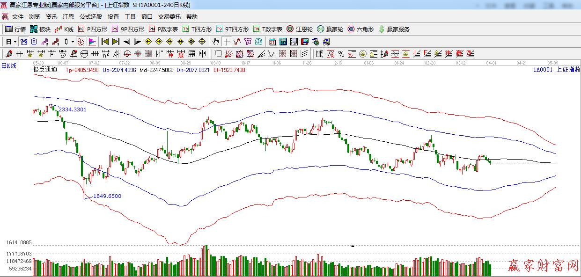Click the calendar date icon
Image resolution: width=581 pixels, height=277 pixels.
pyautogui.click(x=272, y=42)
